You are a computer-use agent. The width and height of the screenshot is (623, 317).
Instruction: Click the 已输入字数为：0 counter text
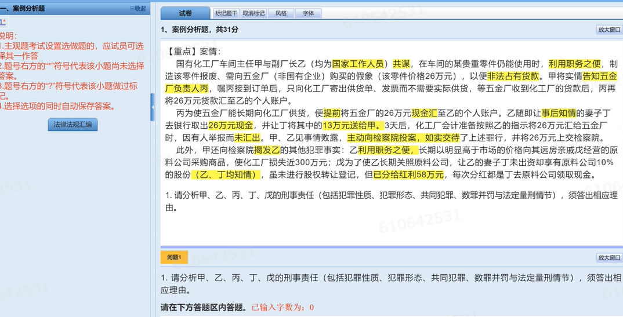click(283, 308)
